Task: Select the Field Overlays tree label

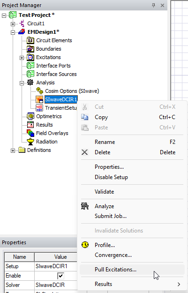Action: click(x=52, y=133)
